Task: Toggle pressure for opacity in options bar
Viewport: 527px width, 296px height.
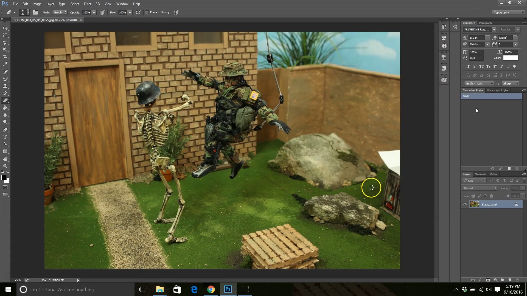Action: point(102,12)
